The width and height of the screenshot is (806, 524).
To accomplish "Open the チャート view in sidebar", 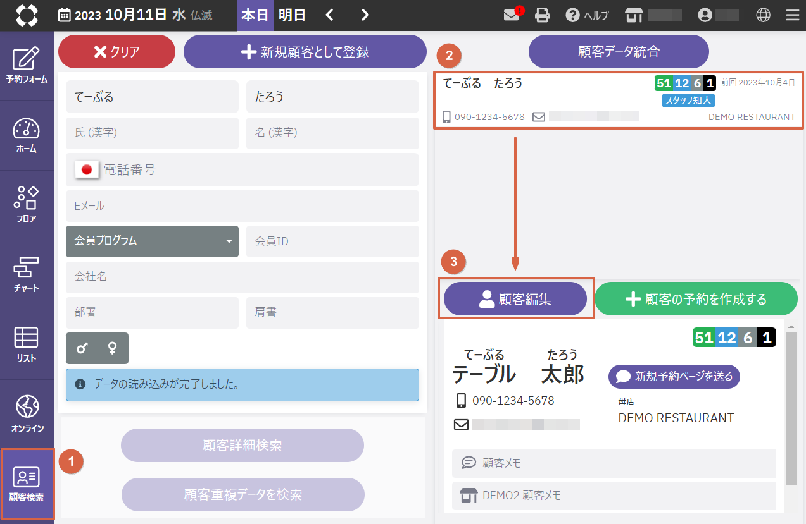I will 27,274.
